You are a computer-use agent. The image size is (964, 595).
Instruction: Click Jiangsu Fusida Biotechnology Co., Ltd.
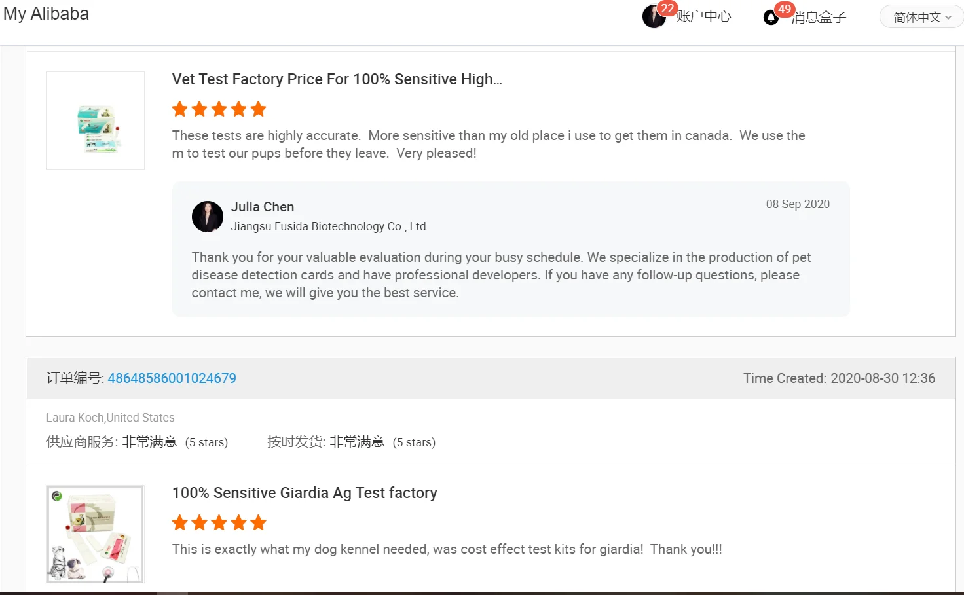pyautogui.click(x=329, y=226)
